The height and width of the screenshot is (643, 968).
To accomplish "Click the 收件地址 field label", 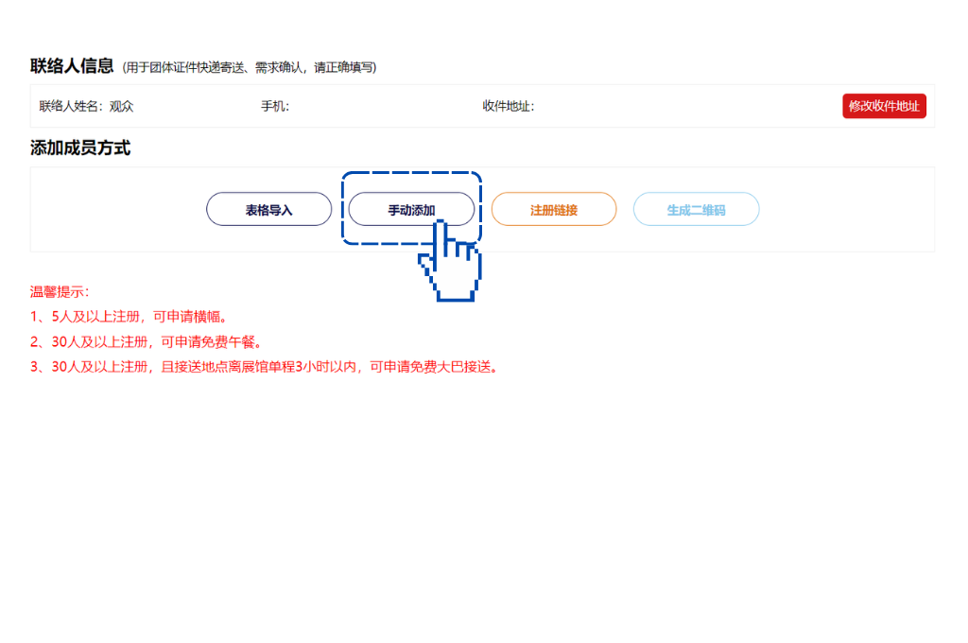I will [x=508, y=106].
